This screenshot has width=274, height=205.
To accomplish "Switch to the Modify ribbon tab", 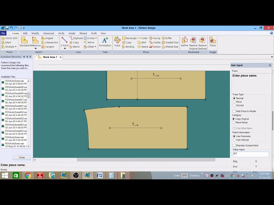I will point(35,33).
